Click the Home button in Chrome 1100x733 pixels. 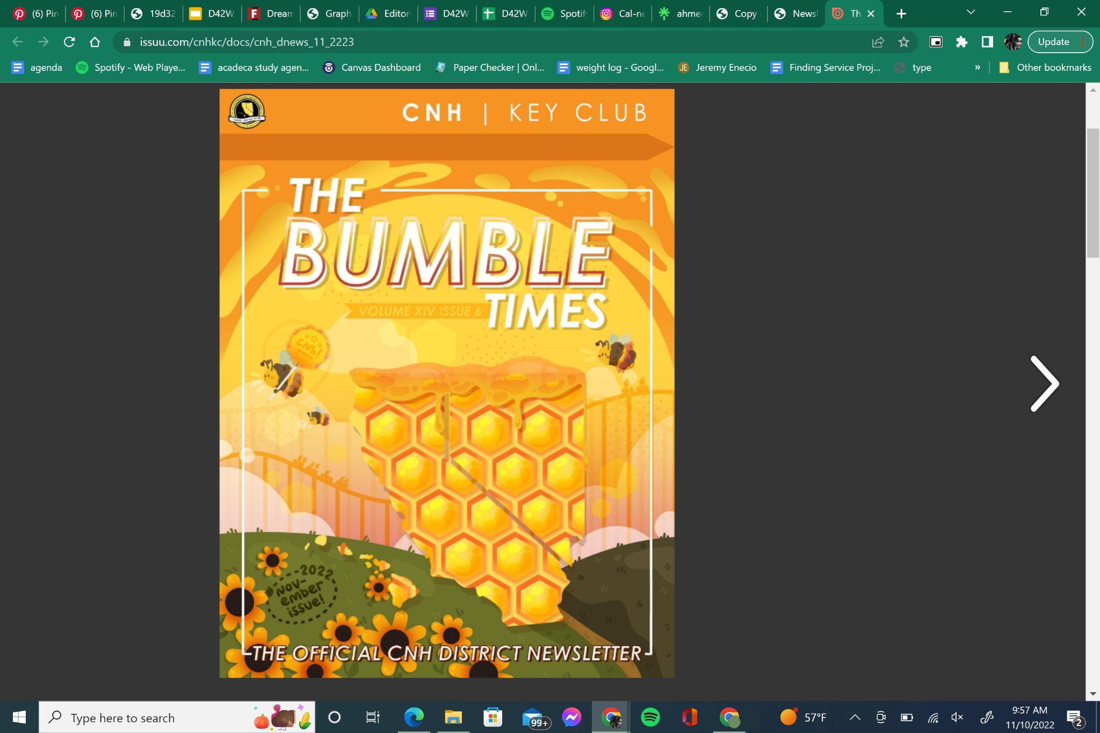95,42
